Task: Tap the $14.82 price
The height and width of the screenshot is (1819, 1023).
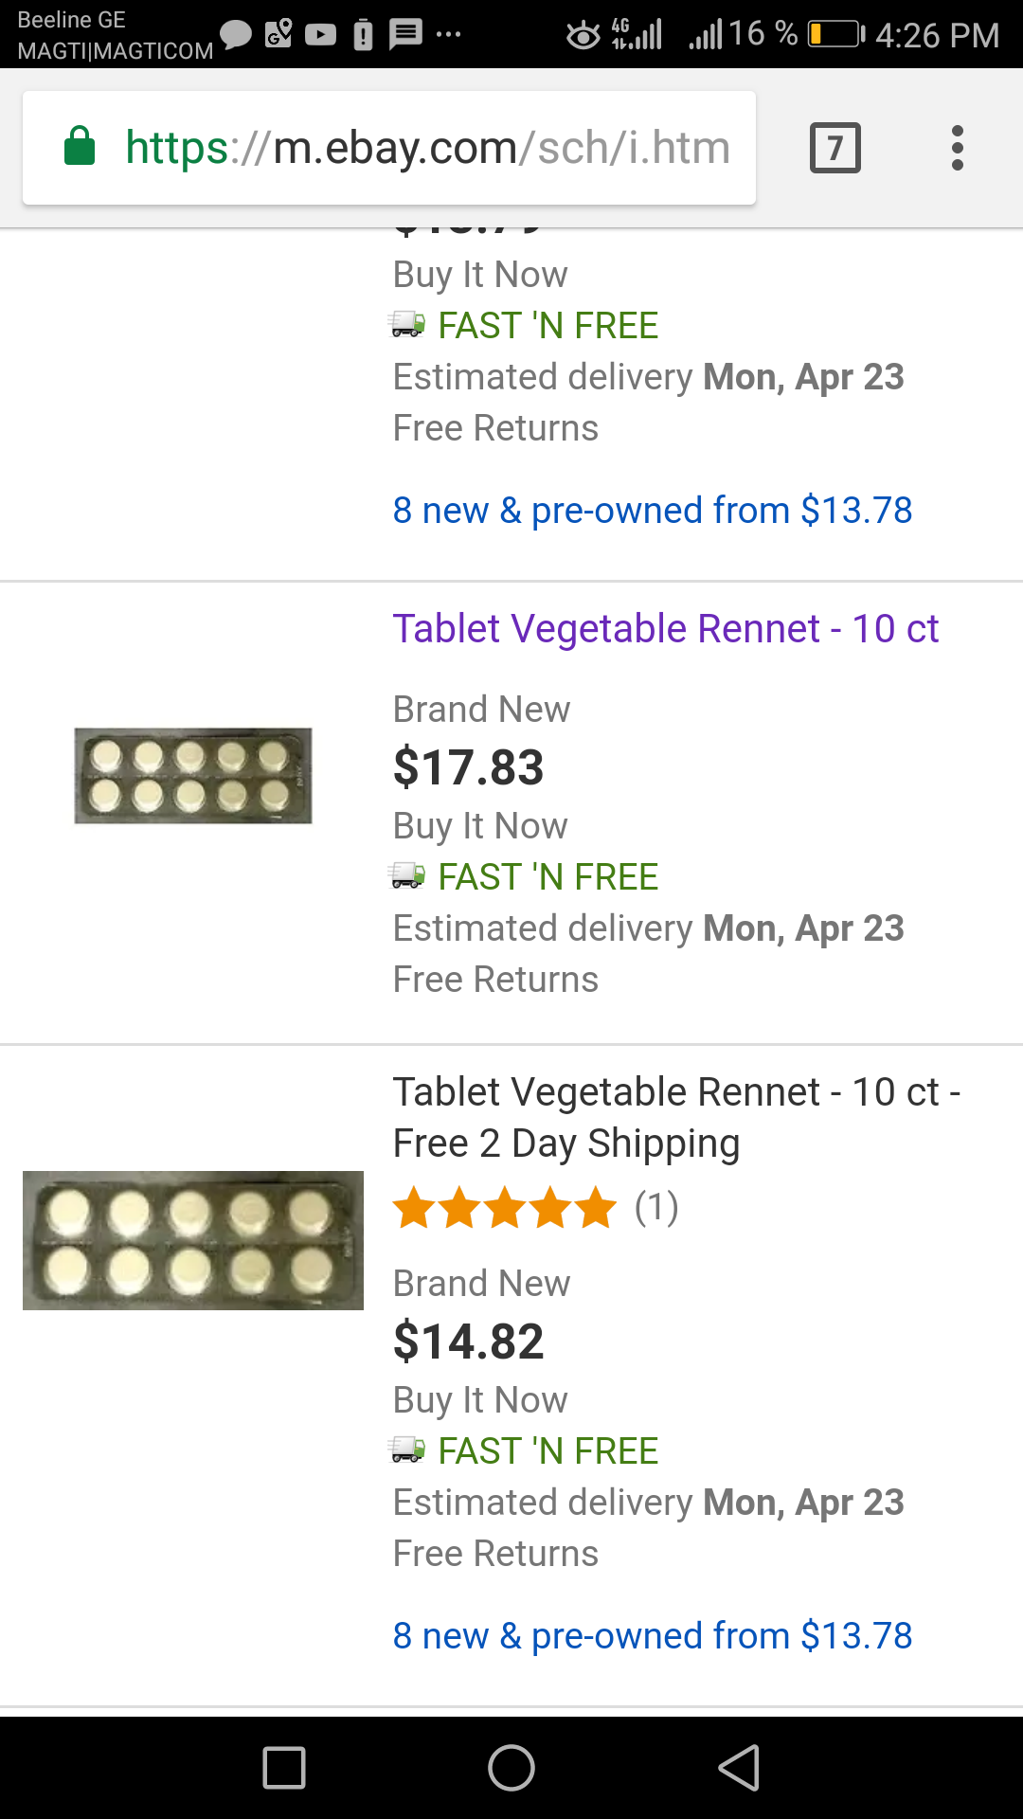Action: [x=468, y=1342]
